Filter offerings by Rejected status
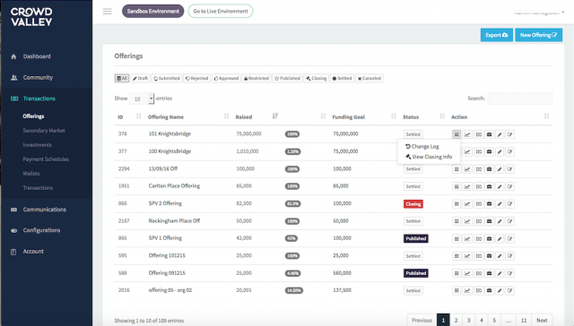 [197, 78]
